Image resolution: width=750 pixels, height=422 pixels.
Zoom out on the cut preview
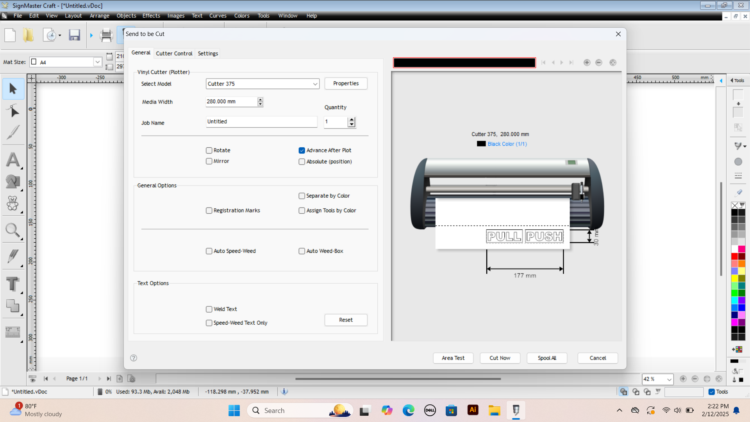click(x=599, y=63)
